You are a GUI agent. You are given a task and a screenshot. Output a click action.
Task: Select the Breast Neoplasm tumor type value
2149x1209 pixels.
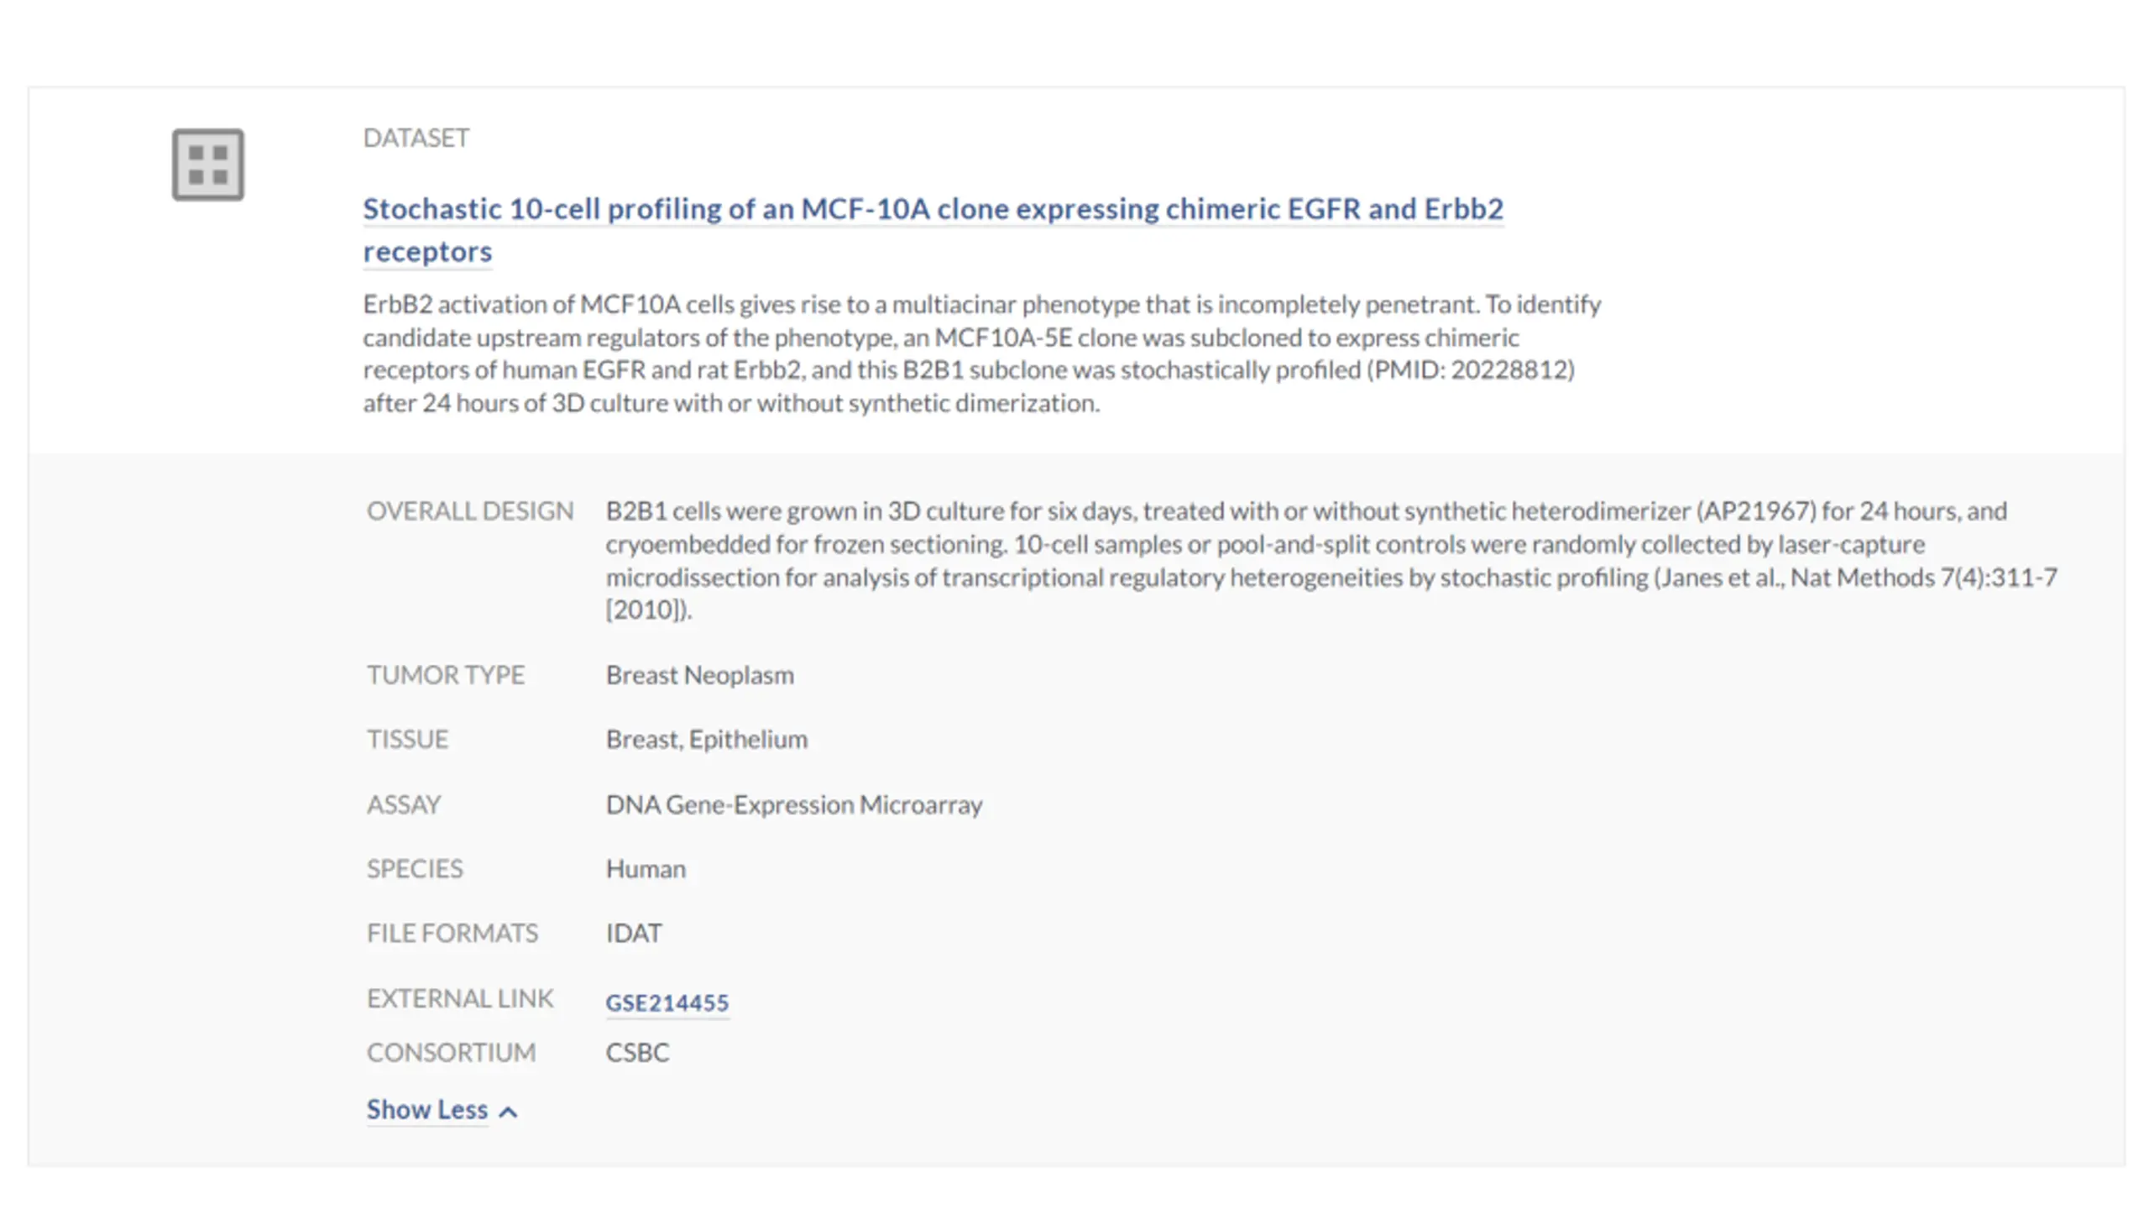click(x=700, y=675)
